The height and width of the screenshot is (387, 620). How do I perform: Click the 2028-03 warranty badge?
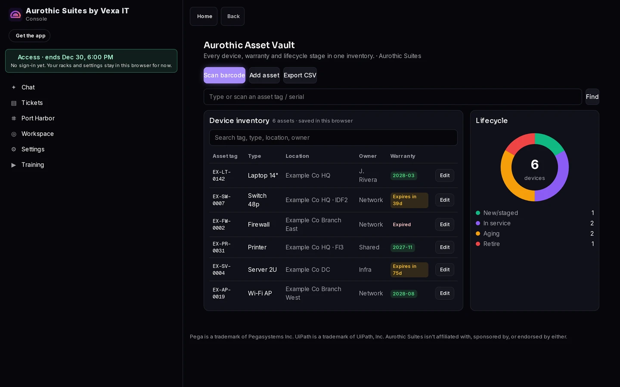click(x=403, y=175)
